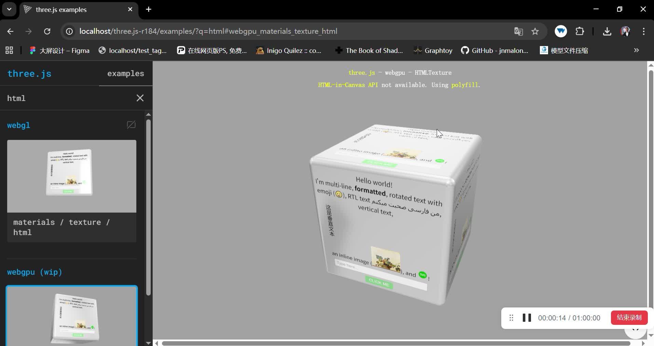Open the tab search dropdown arrow
This screenshot has height=346, width=654.
coord(9,9)
